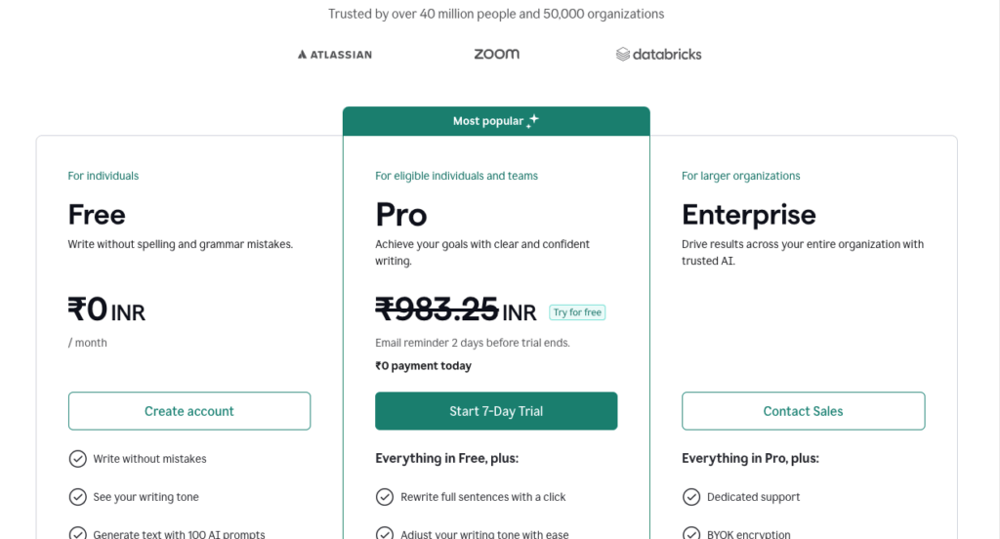Click the Try for free badge
This screenshot has height=539, width=1000.
click(x=577, y=312)
